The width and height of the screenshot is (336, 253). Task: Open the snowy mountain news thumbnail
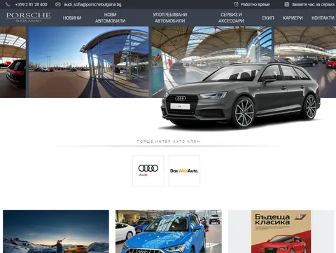click(56, 231)
